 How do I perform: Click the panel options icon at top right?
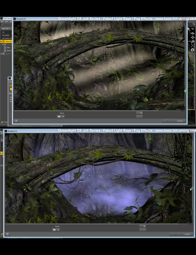pyautogui.click(x=194, y=24)
